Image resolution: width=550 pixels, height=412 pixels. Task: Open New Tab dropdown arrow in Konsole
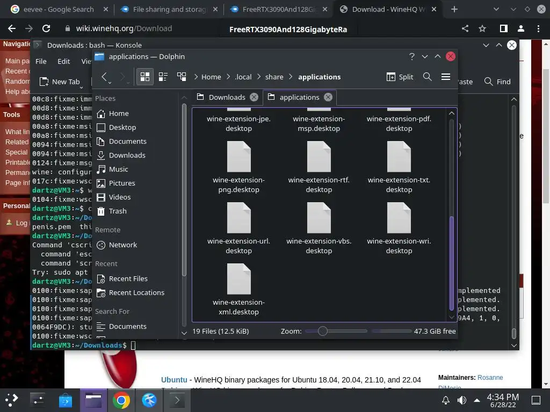click(82, 87)
